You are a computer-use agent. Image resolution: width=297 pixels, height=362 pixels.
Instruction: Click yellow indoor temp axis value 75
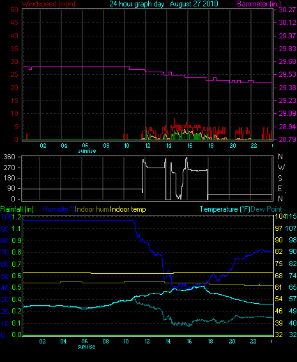[278, 264]
